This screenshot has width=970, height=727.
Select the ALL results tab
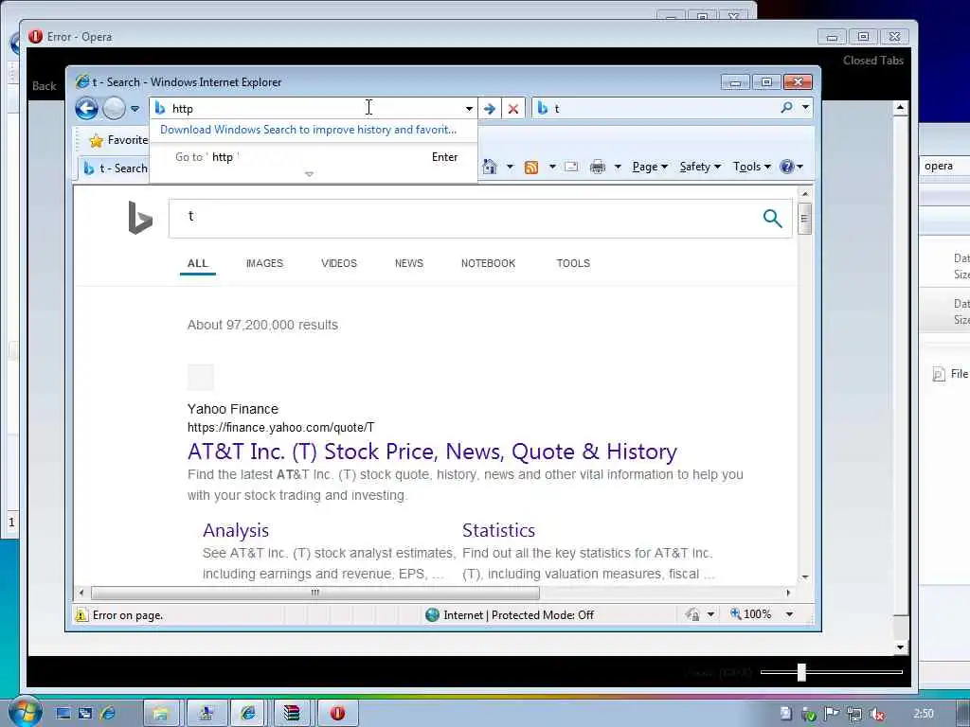click(x=197, y=263)
